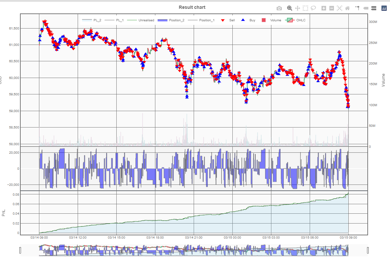Click the 03/14 21:00 x-axis label
Image resolution: width=390 pixels, height=274 pixels.
194,237
